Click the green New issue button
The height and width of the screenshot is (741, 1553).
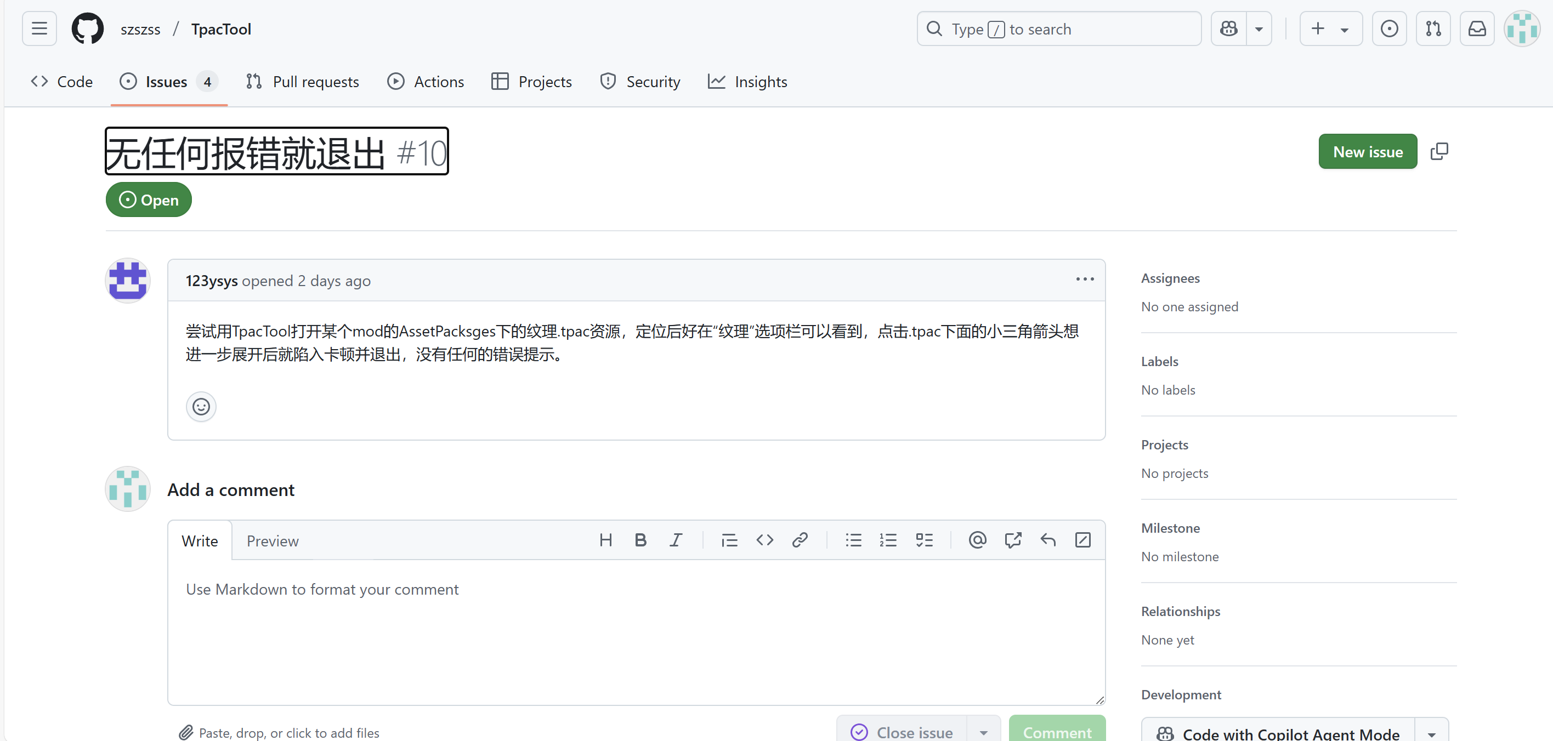click(x=1367, y=151)
